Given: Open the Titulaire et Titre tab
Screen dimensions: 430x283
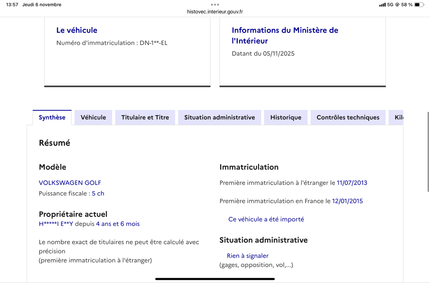Looking at the screenshot, I should tap(145, 117).
